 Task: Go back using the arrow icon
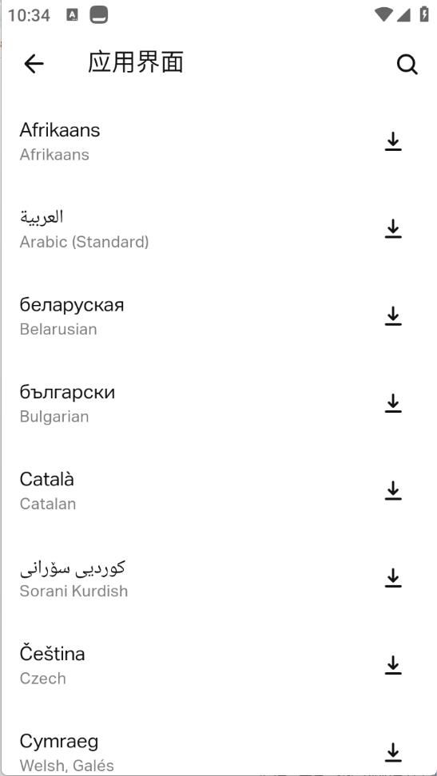pos(34,63)
